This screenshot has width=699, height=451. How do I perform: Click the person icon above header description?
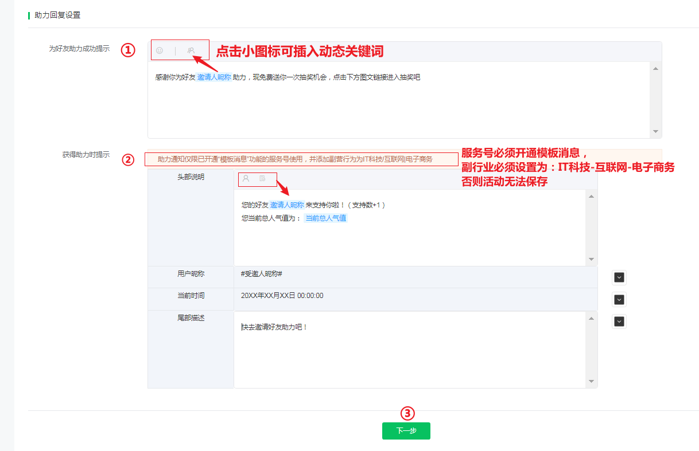point(247,179)
